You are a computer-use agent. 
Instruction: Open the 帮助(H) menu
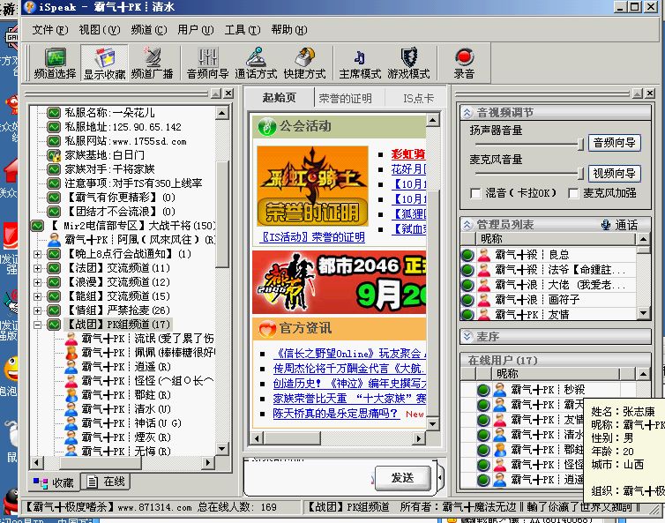[x=289, y=30]
